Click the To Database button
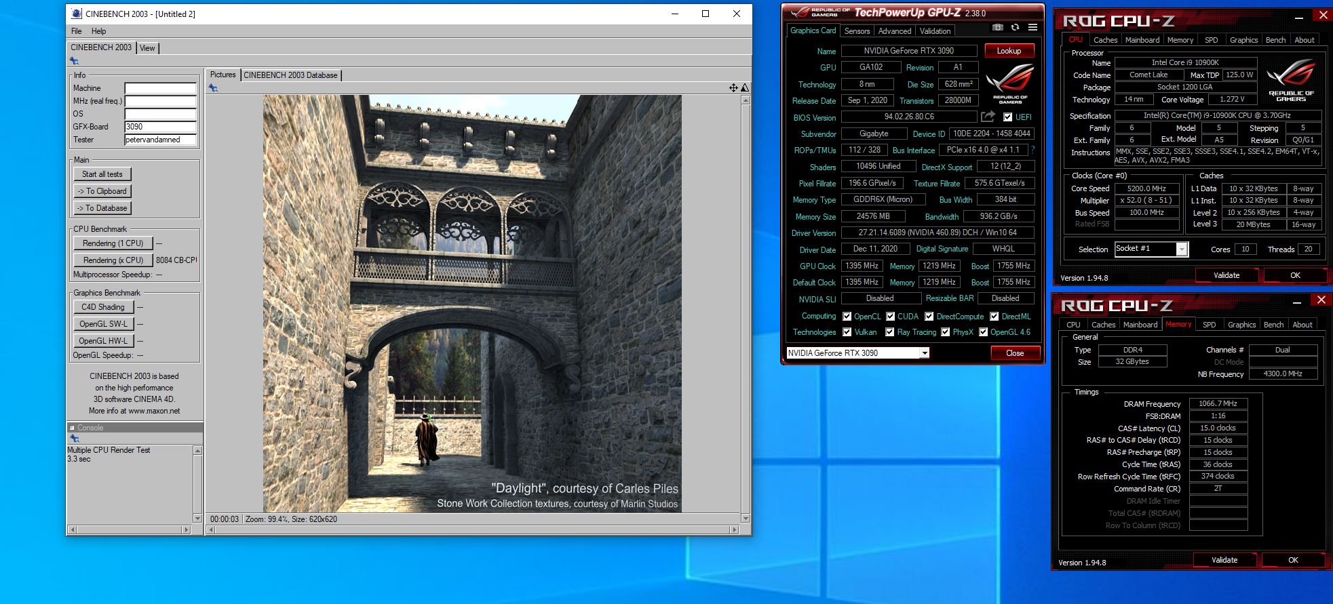Image resolution: width=1333 pixels, height=604 pixels. point(102,208)
